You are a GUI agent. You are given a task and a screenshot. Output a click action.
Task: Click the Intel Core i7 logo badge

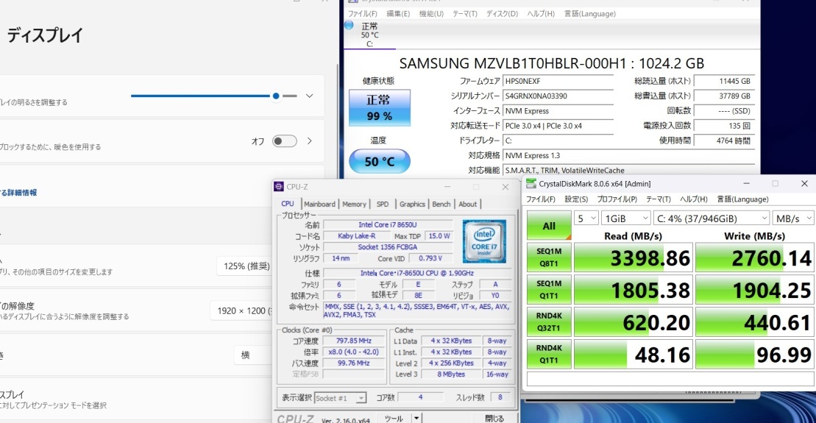point(483,241)
